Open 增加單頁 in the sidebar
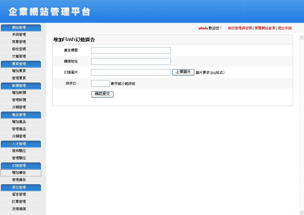Screen dimensions: 304x215 click(x=19, y=71)
